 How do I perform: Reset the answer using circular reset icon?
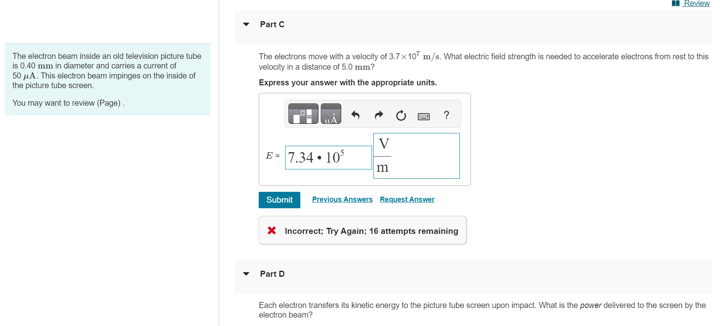coord(400,115)
